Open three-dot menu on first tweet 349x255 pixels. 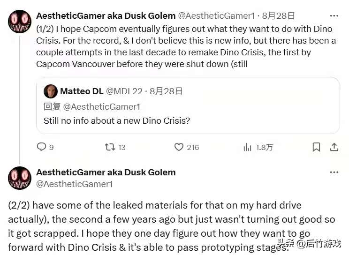tap(334, 16)
